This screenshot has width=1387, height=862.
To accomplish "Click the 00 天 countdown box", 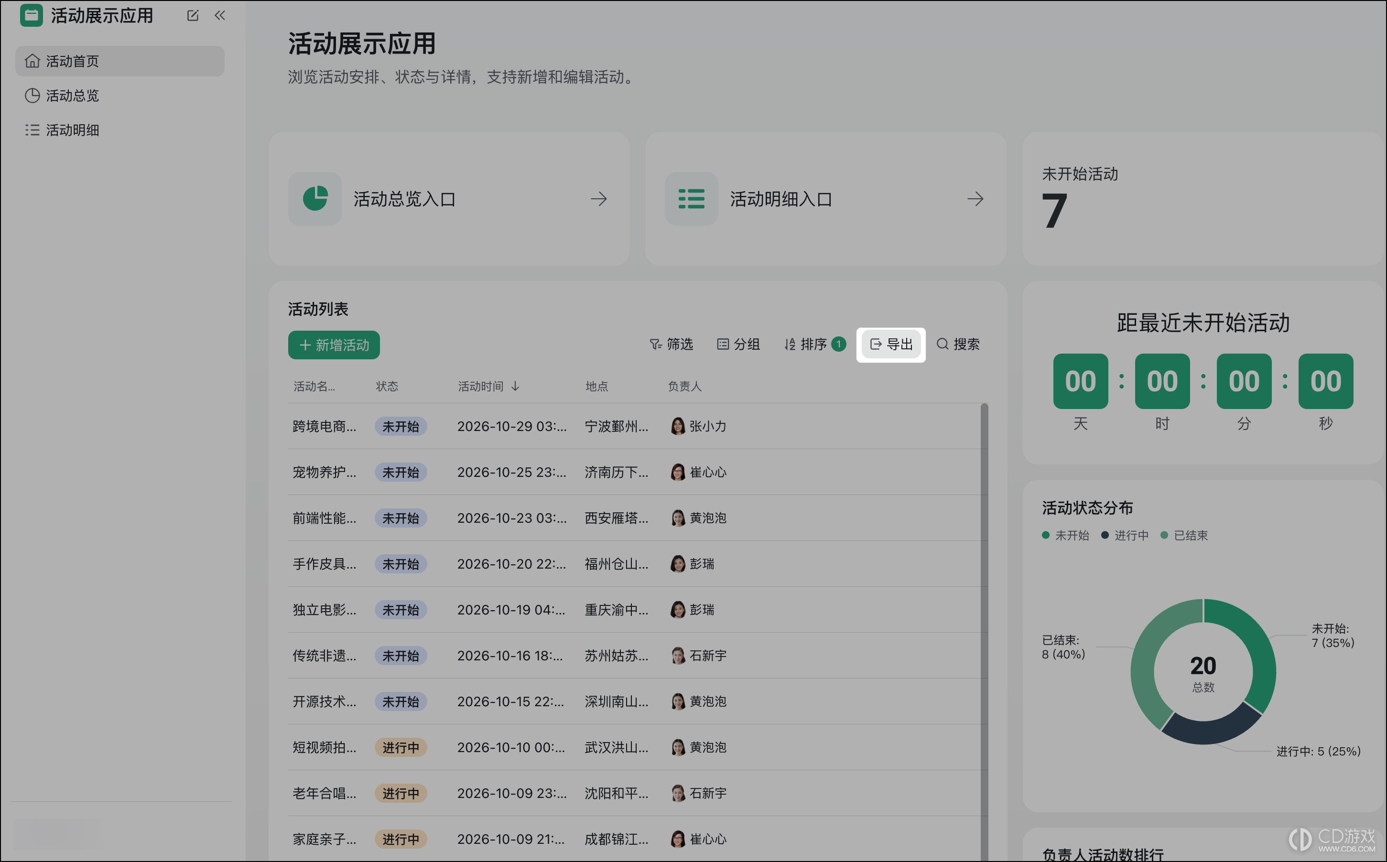I will [x=1080, y=381].
